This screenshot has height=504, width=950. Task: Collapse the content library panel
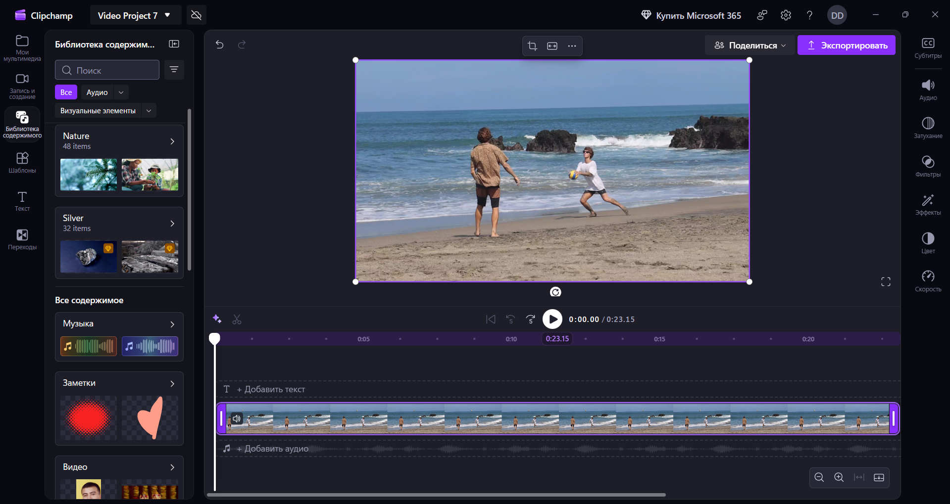pos(174,44)
